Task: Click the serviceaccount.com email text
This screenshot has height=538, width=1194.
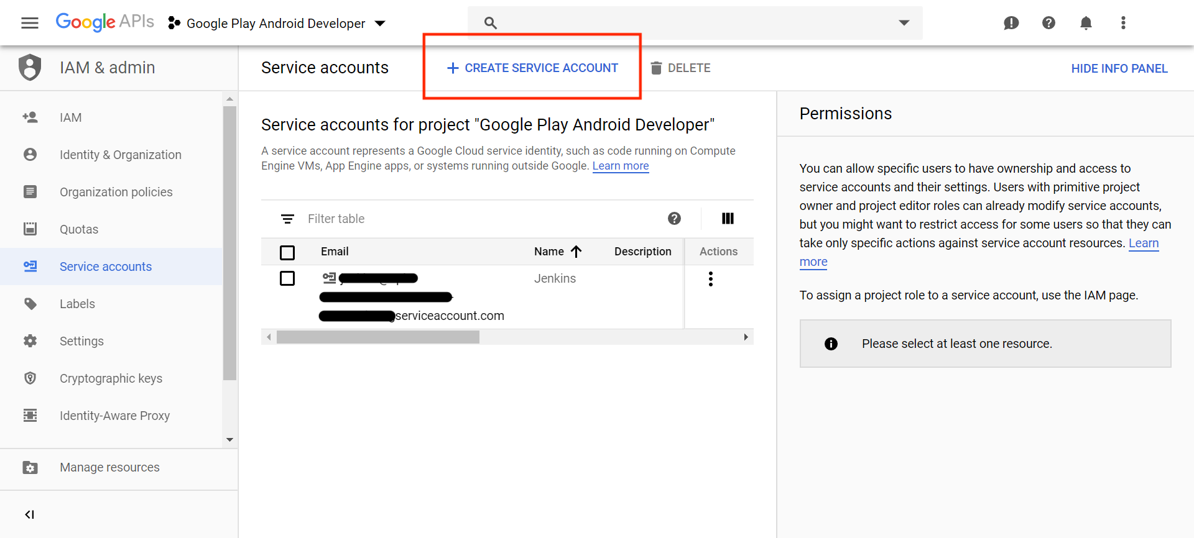Action: click(x=450, y=316)
